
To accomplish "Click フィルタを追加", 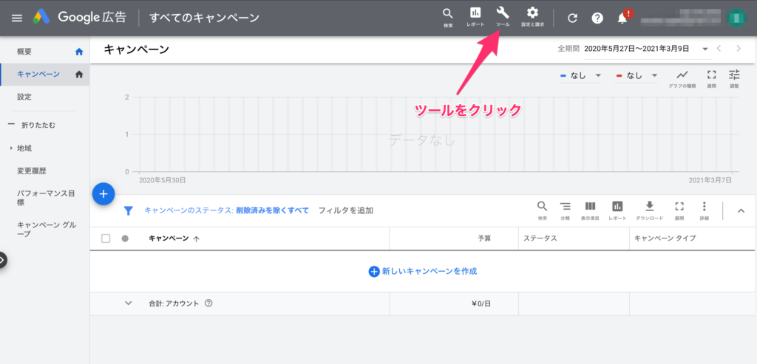I will pos(346,210).
